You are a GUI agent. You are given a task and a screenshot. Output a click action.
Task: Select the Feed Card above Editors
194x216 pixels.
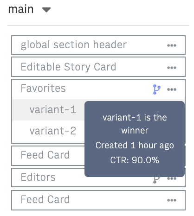click(48, 155)
